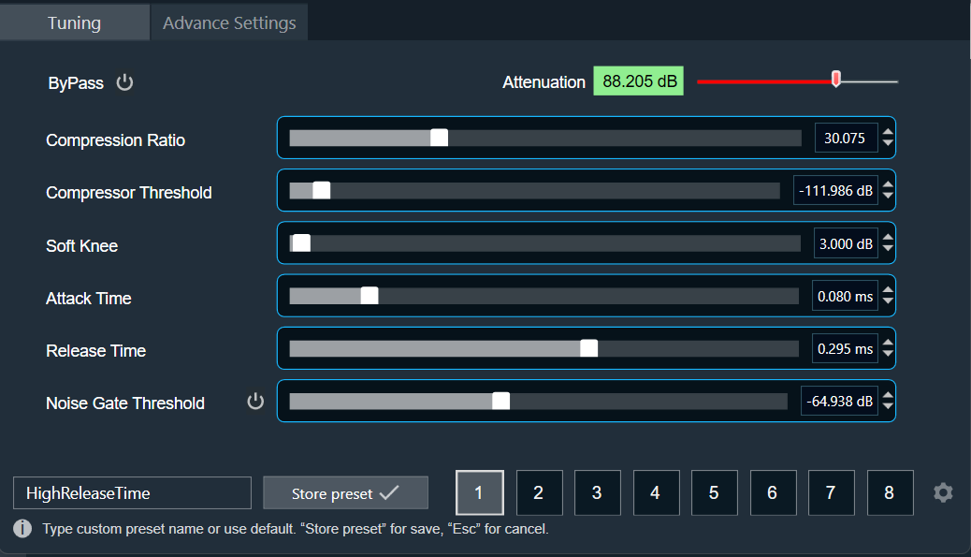Image resolution: width=971 pixels, height=557 pixels.
Task: Toggle Noise Gate Threshold power icon
Action: point(255,402)
